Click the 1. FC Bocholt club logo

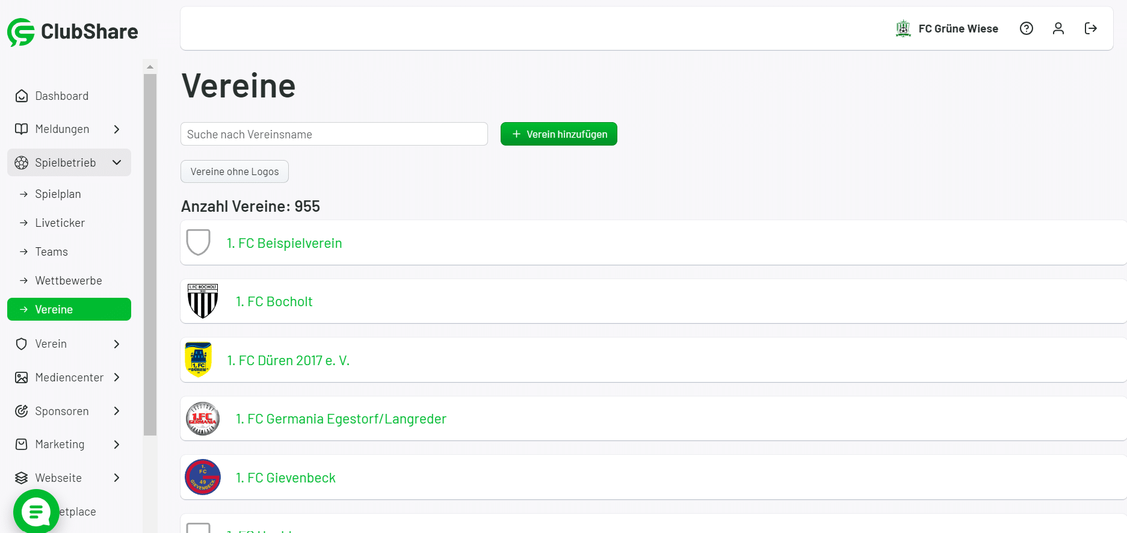click(203, 301)
